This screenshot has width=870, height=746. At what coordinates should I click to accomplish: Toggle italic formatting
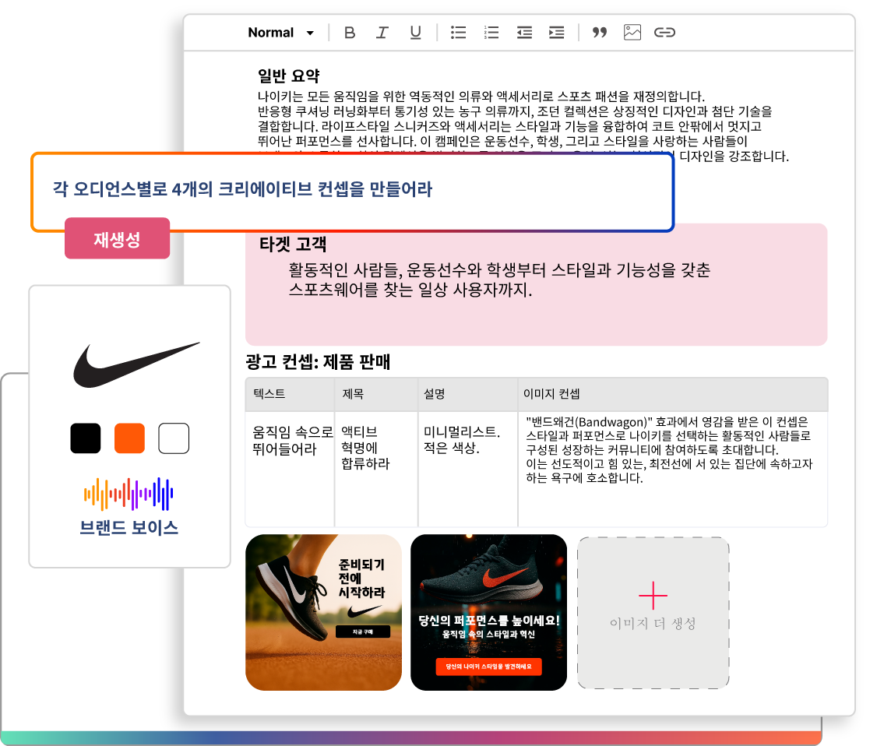pyautogui.click(x=382, y=33)
